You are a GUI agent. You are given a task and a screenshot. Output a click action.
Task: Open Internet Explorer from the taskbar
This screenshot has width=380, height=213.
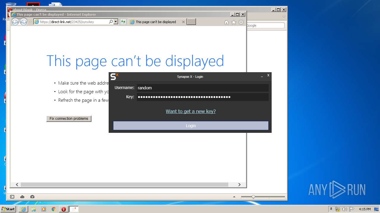pyautogui.click(x=23, y=209)
